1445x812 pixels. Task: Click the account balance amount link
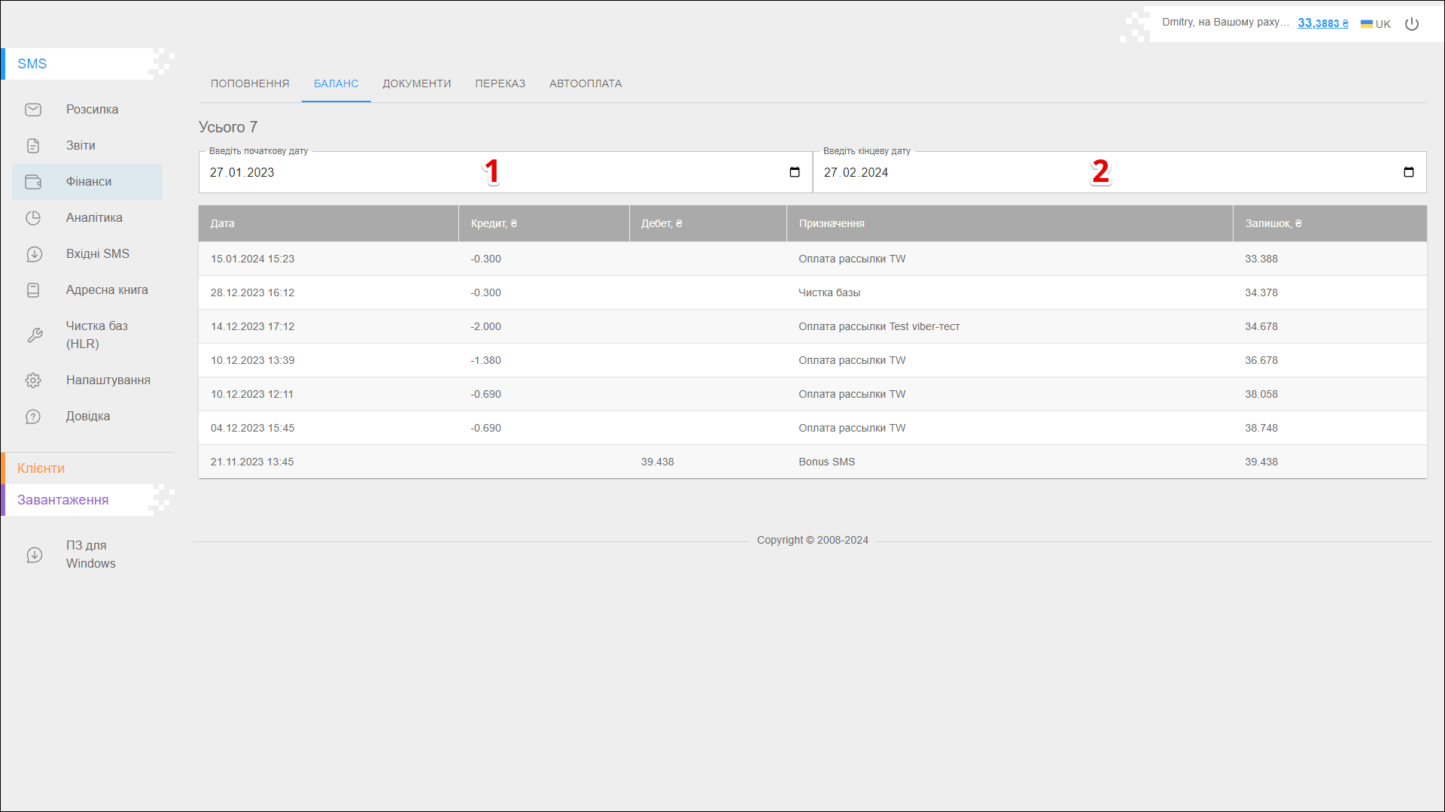coord(1323,23)
